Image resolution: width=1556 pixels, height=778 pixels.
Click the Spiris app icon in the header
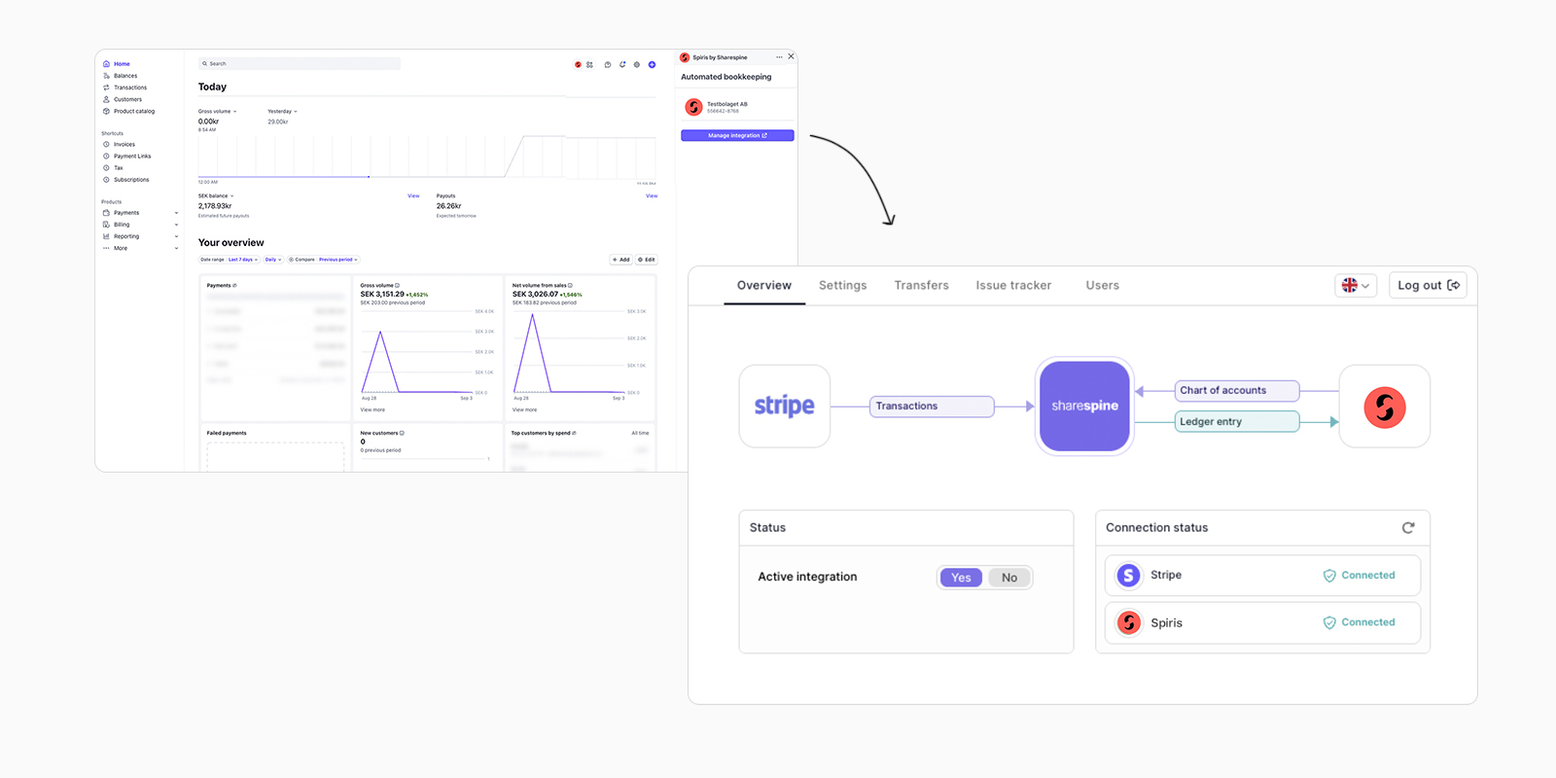578,65
